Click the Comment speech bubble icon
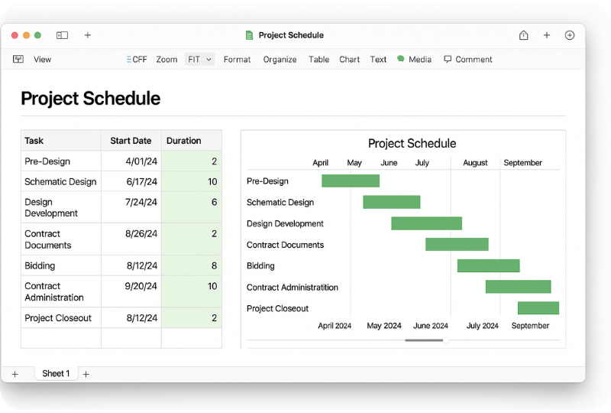The height and width of the screenshot is (413, 611). coord(448,60)
